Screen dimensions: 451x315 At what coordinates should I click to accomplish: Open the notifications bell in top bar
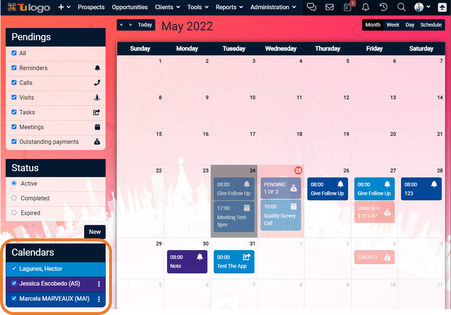coord(365,7)
